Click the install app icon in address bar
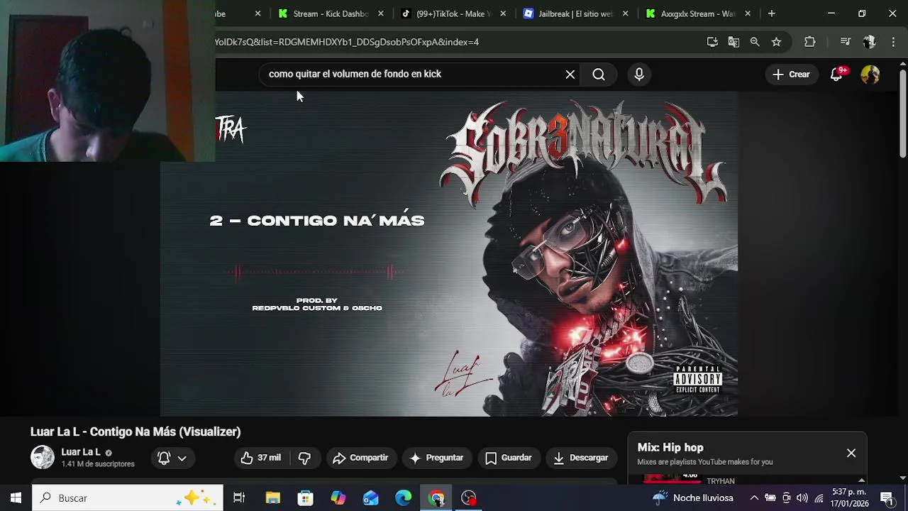Screen dimensions: 908x511 tap(712, 42)
